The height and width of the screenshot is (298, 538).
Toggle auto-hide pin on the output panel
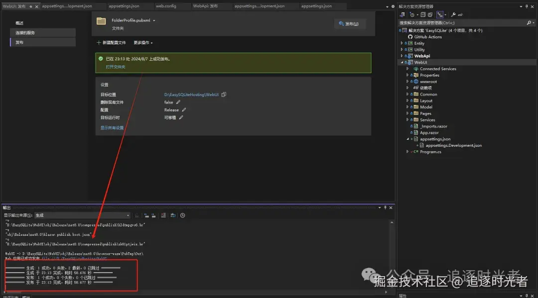click(385, 207)
